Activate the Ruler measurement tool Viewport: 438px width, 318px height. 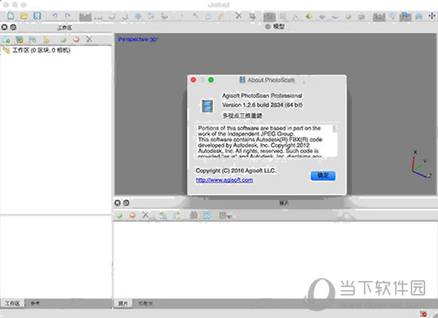click(x=221, y=16)
